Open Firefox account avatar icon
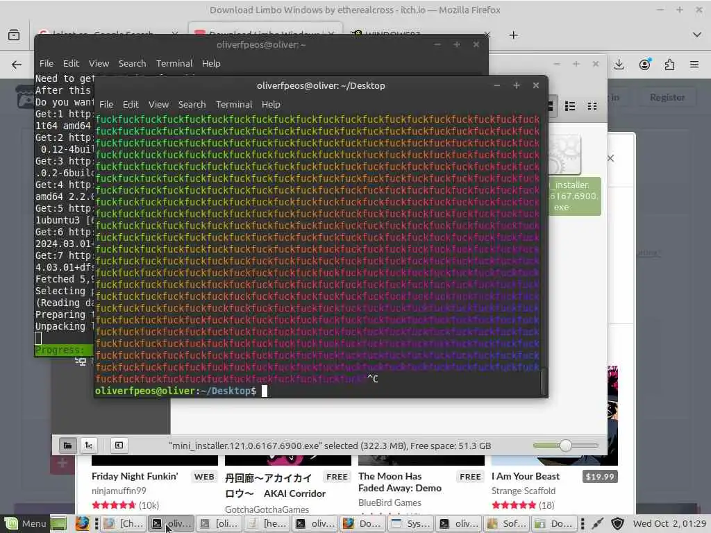711x533 pixels. (644, 65)
